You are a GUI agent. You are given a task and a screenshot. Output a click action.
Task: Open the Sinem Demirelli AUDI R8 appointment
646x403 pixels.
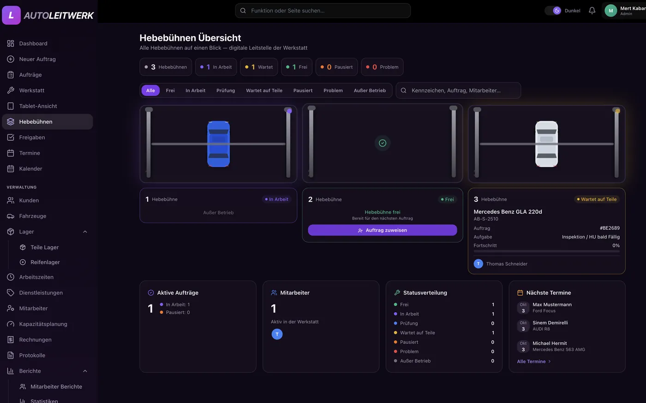[x=567, y=326]
